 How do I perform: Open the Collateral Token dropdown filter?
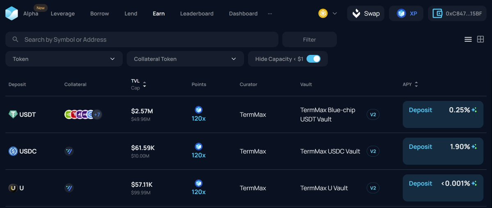(x=185, y=59)
